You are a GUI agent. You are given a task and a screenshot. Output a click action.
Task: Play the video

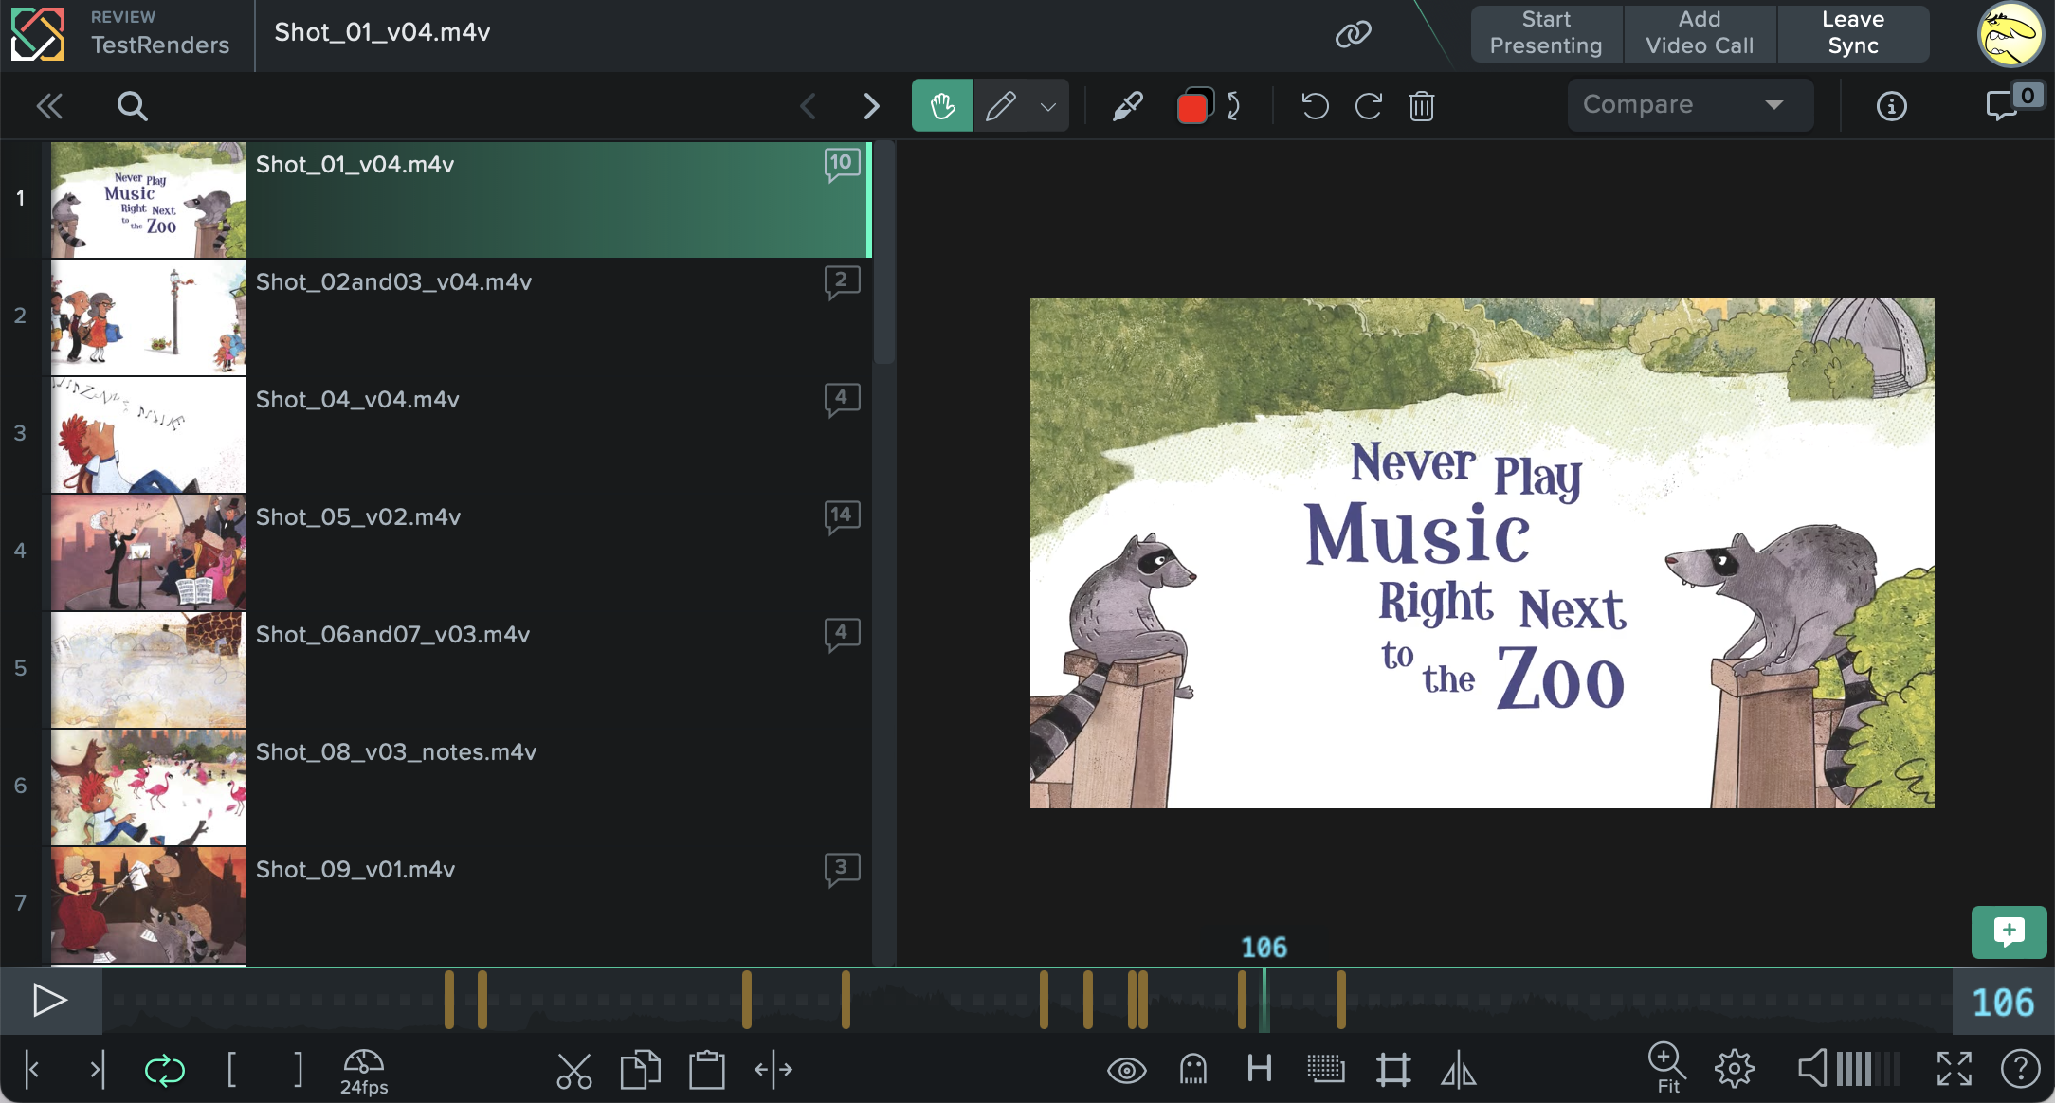(50, 1001)
